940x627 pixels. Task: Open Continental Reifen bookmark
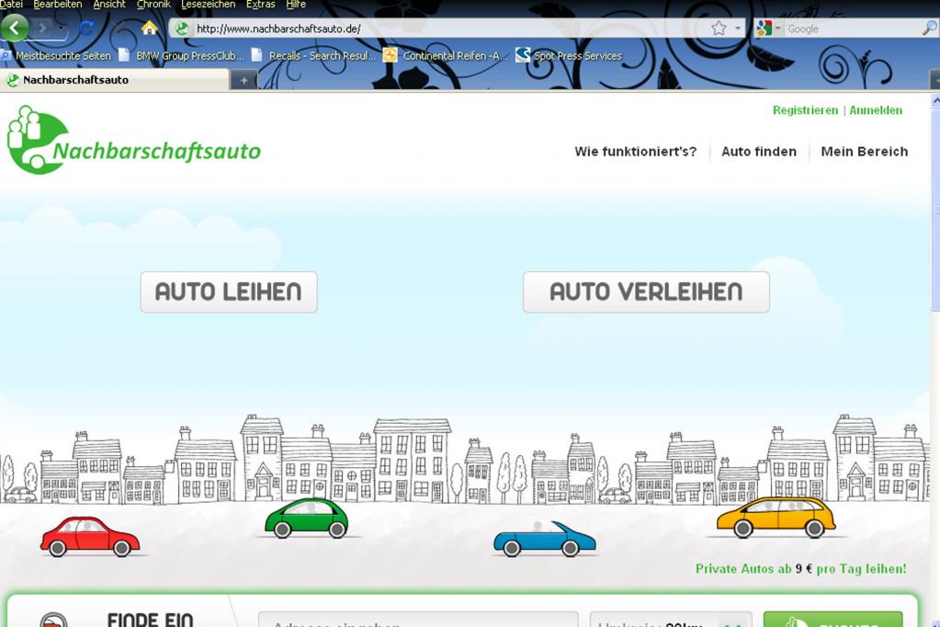click(x=446, y=56)
